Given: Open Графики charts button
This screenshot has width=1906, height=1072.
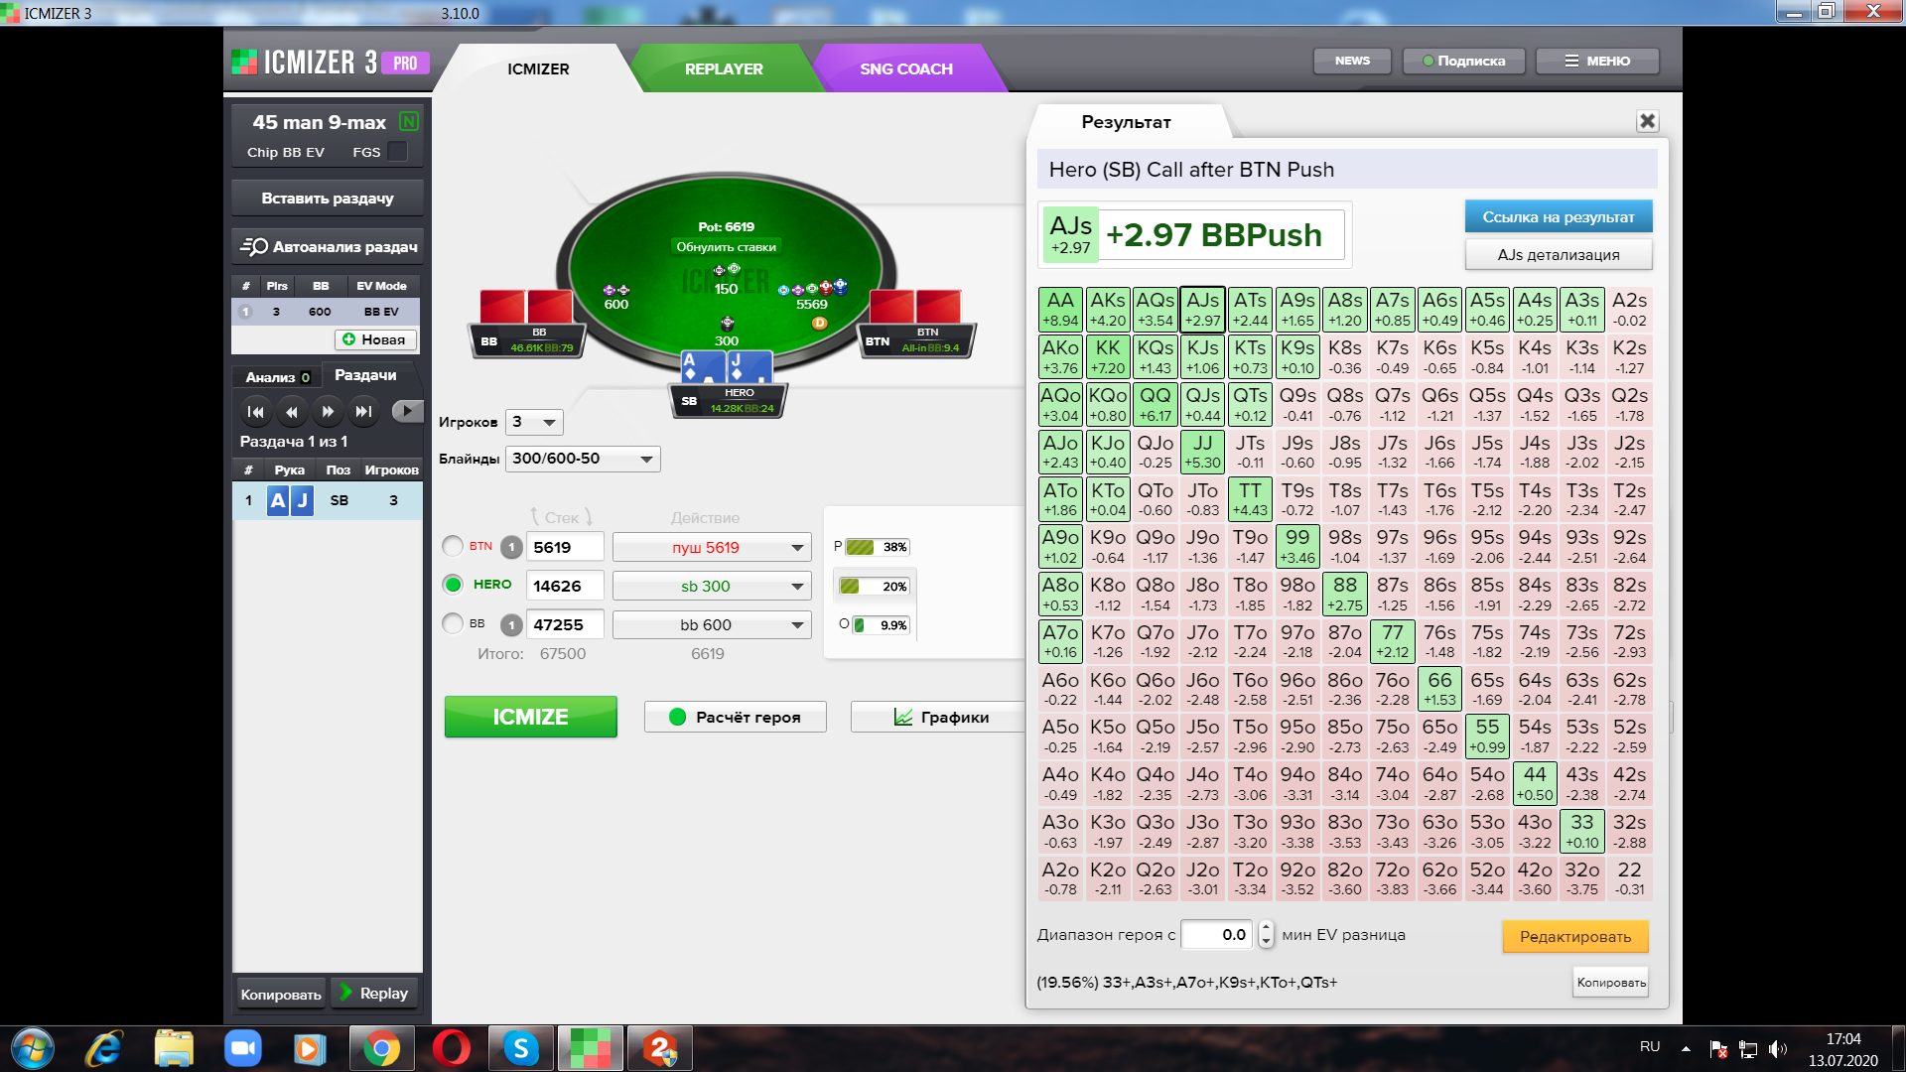Looking at the screenshot, I should coord(940,717).
